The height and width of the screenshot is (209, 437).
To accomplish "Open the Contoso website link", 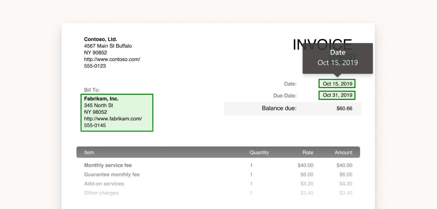I will (112, 59).
